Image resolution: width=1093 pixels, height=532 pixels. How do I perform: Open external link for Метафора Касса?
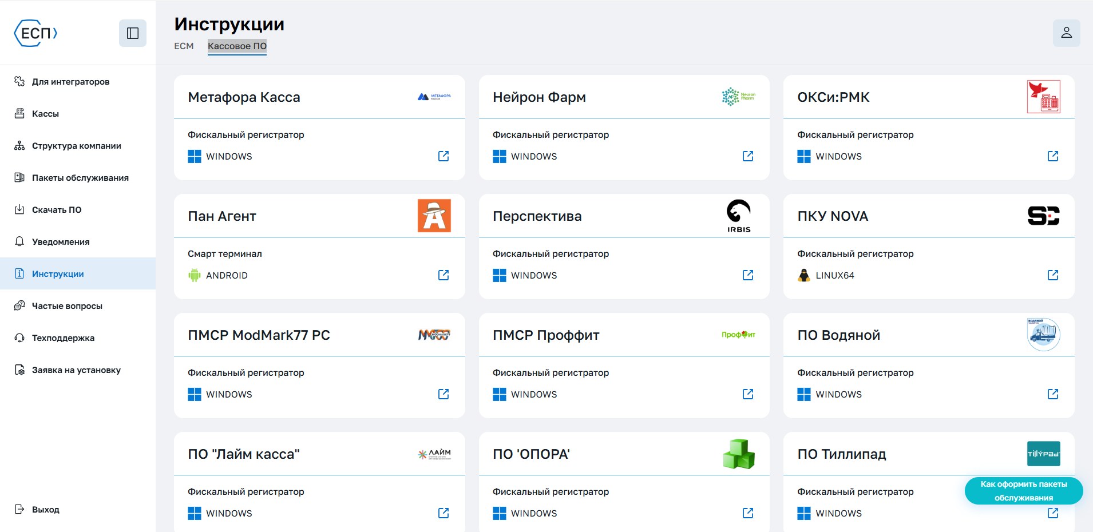[x=443, y=156]
